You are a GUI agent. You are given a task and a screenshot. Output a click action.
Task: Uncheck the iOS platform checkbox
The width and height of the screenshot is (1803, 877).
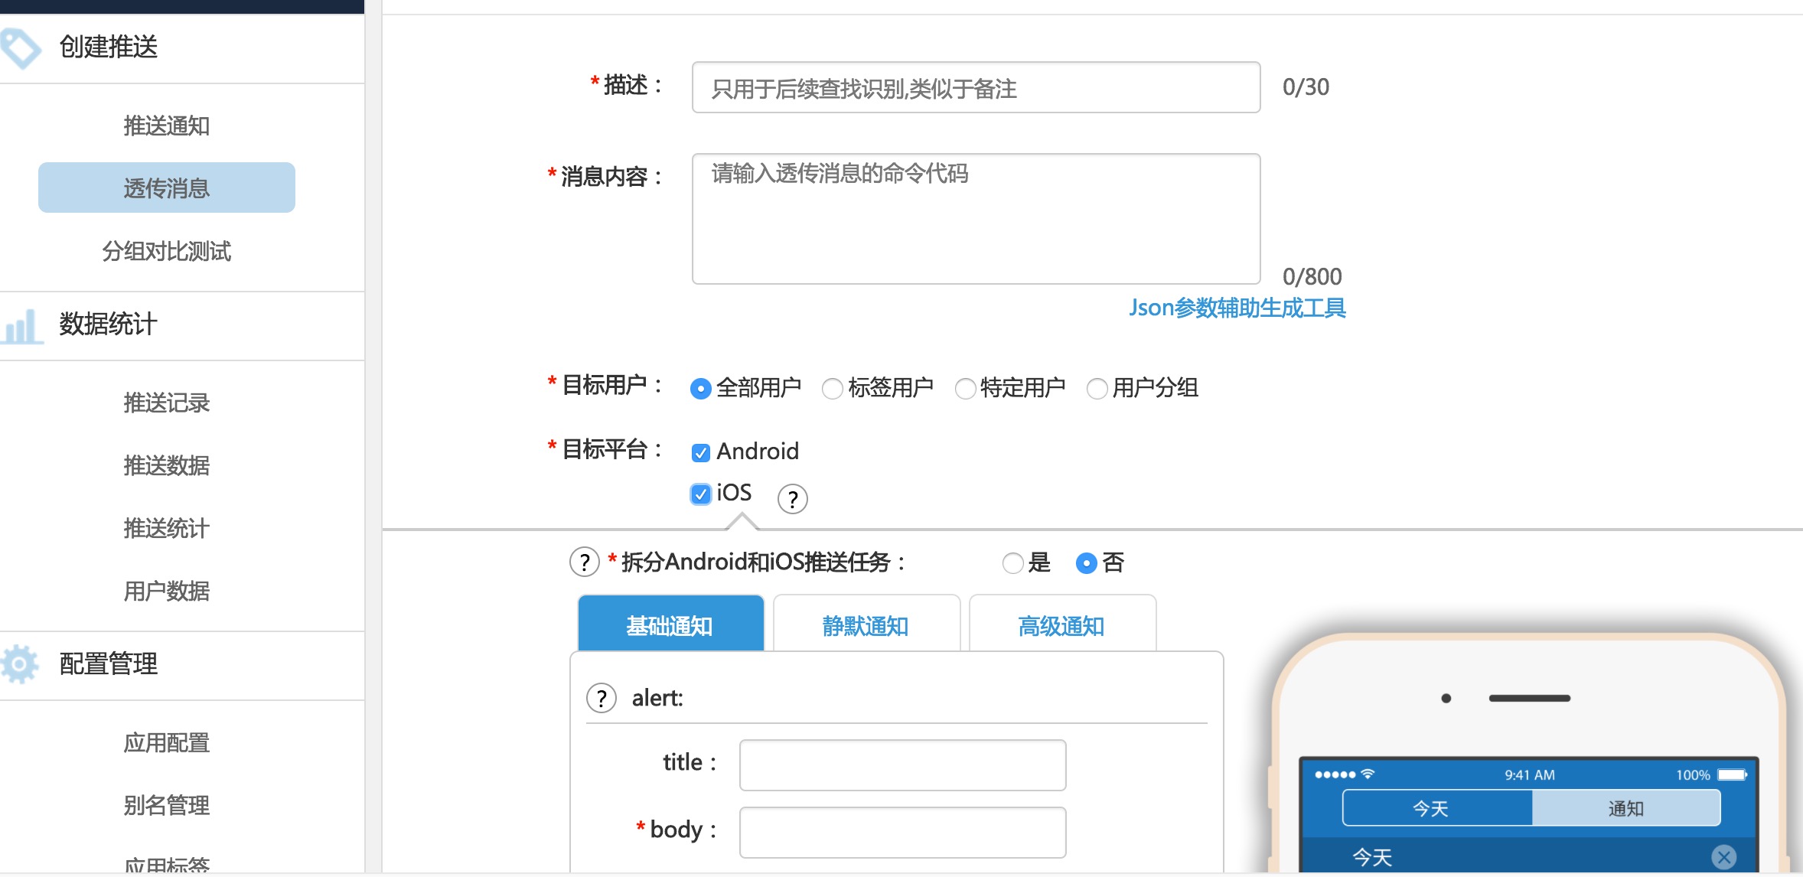tap(700, 494)
